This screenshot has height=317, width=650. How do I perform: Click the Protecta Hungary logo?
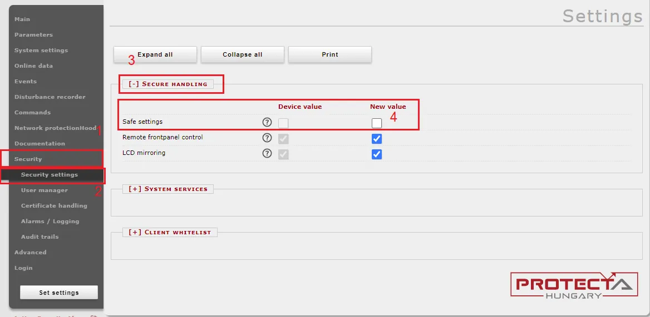pos(574,284)
